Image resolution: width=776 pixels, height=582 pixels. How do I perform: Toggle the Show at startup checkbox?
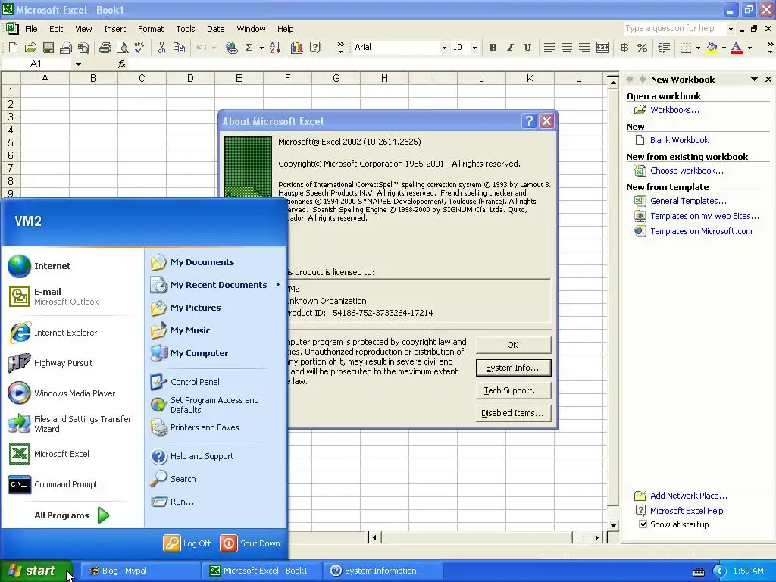643,524
